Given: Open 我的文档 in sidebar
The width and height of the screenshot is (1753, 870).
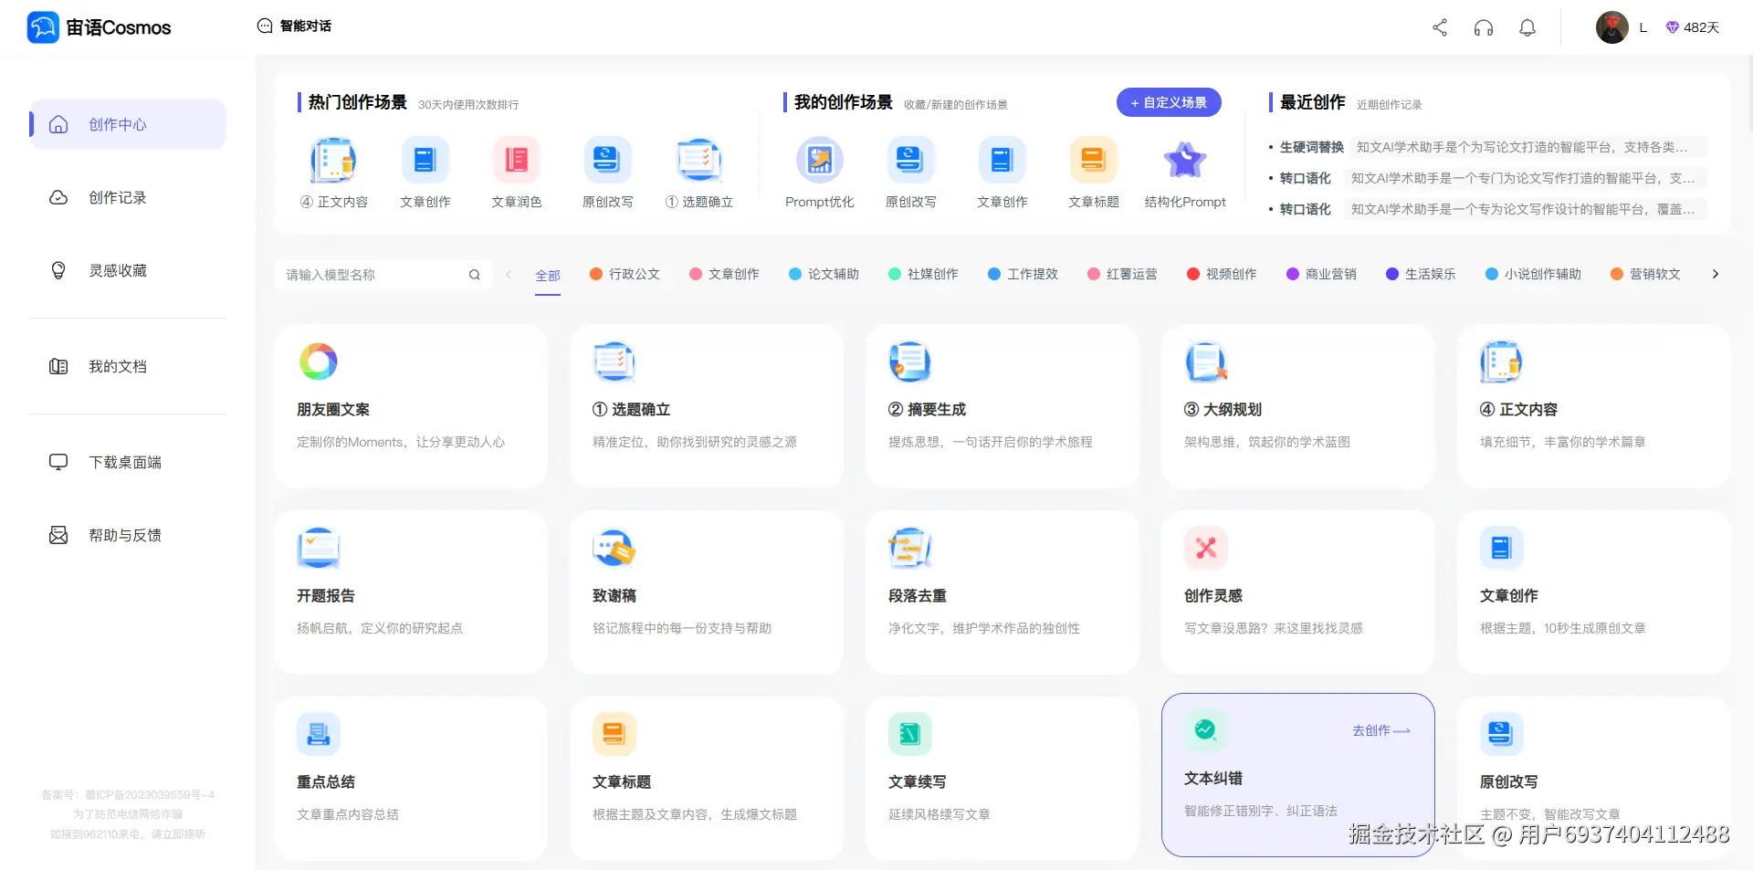Looking at the screenshot, I should [128, 366].
